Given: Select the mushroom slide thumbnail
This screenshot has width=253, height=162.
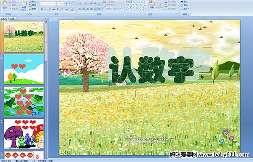Looking at the screenshot, I should [x=24, y=134].
